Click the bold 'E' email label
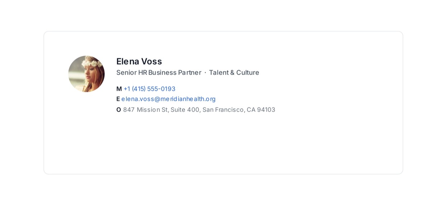This screenshot has width=446, height=200. coord(118,99)
